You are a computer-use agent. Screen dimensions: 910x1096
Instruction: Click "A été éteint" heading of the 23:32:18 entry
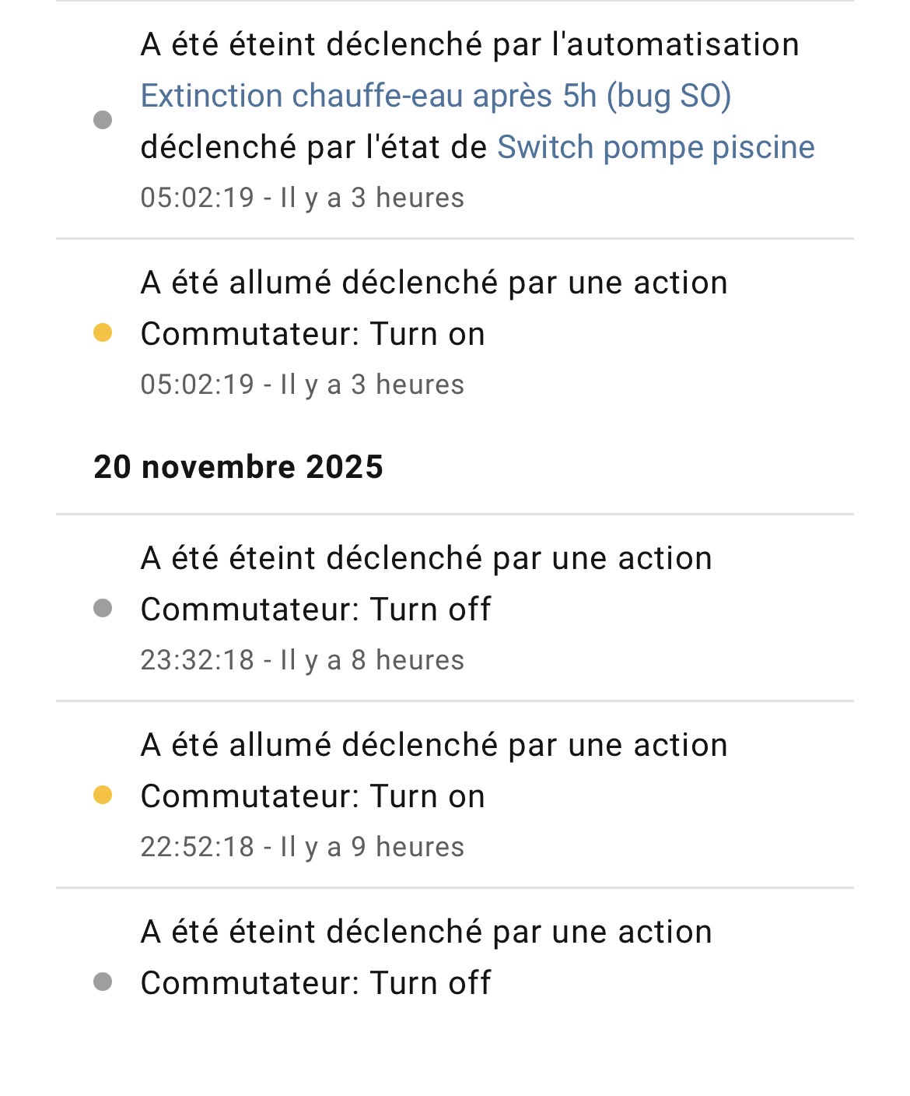click(x=425, y=559)
